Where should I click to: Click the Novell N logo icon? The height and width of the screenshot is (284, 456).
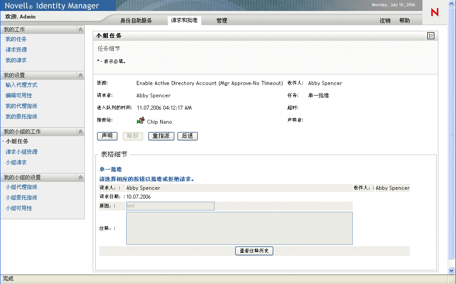point(434,12)
